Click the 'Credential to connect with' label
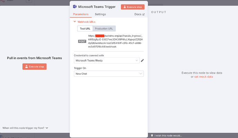This screenshot has height=138, width=238. 89,55
